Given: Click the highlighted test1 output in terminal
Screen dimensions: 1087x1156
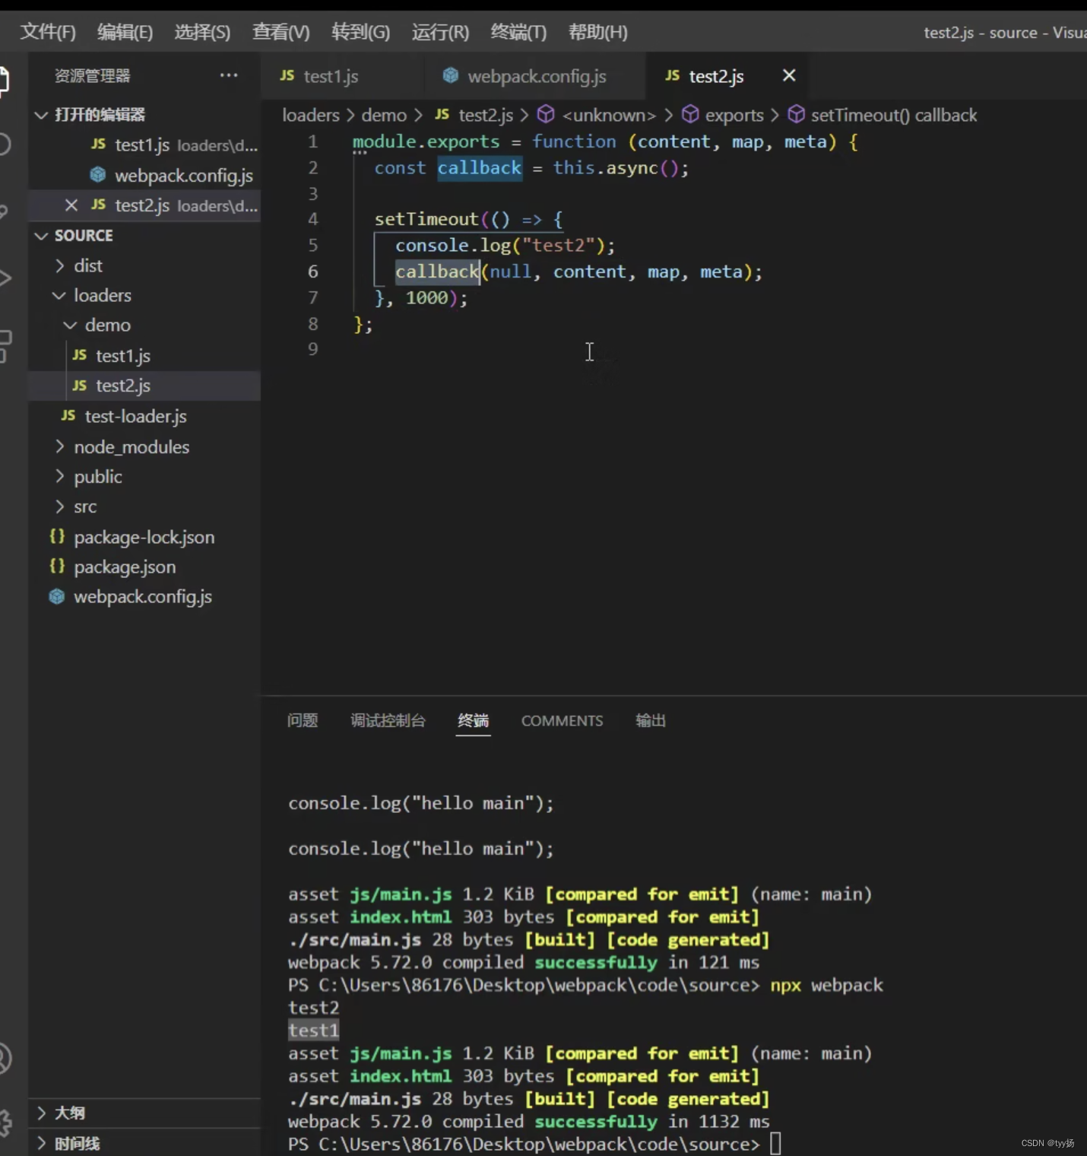Looking at the screenshot, I should (313, 1030).
